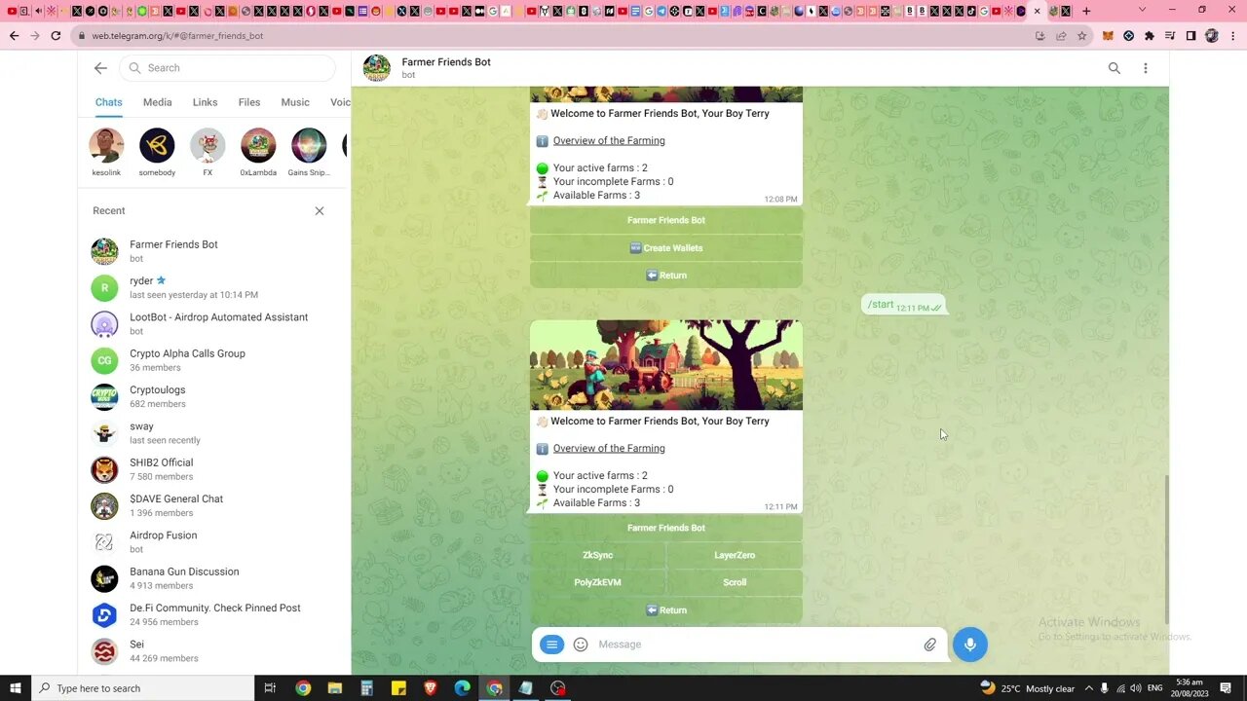Image resolution: width=1247 pixels, height=701 pixels.
Task: Open the chat three-dot more menu
Action: point(1146,68)
